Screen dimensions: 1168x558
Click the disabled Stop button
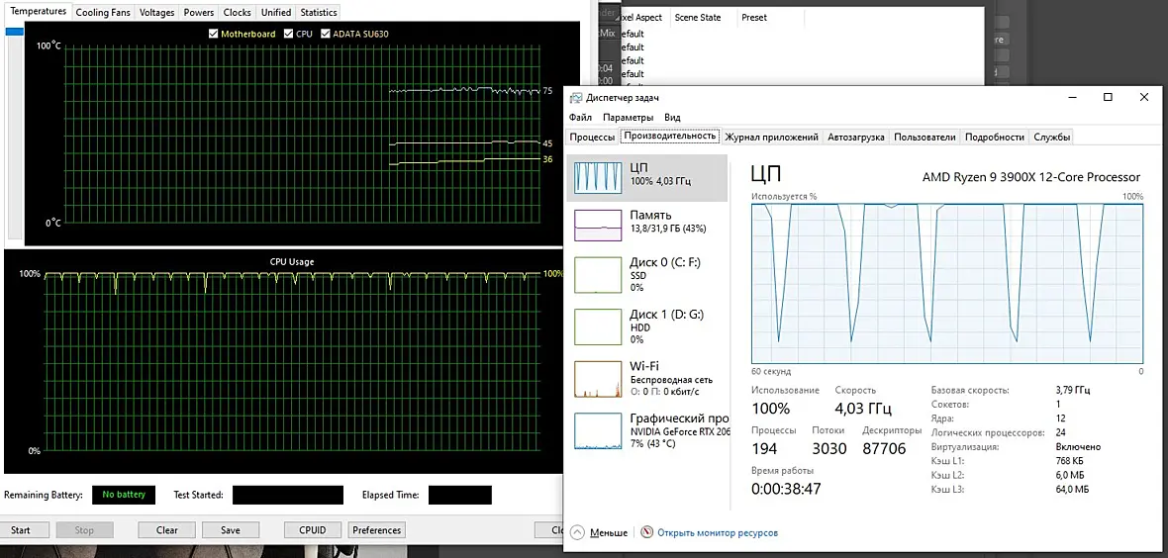point(84,530)
